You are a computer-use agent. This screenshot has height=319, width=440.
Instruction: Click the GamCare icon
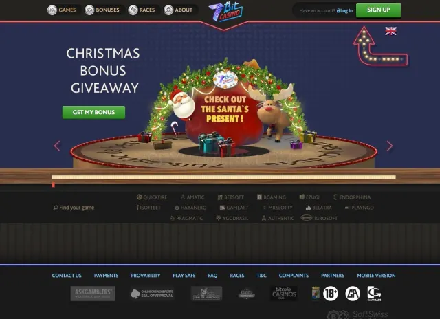pyautogui.click(x=374, y=294)
